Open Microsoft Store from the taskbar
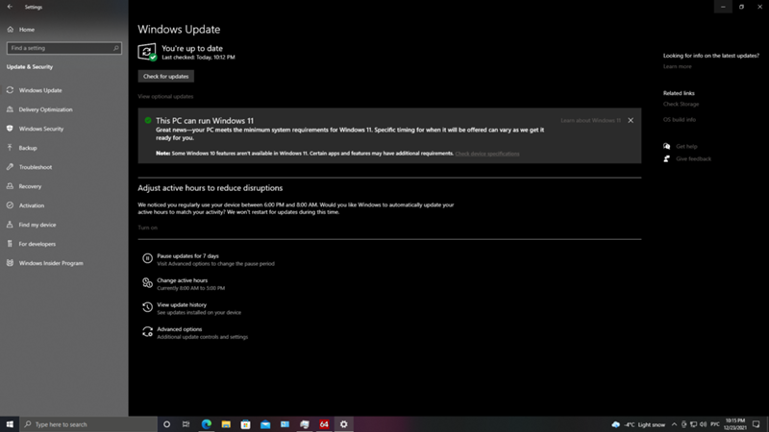Screen dimensions: 769x432 (246, 424)
